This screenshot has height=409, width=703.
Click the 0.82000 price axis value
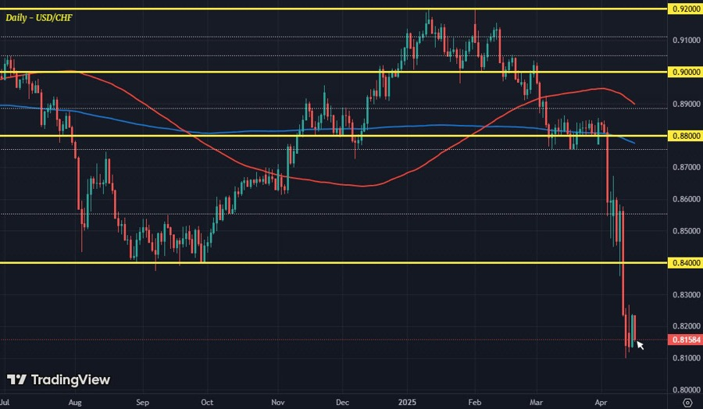686,326
